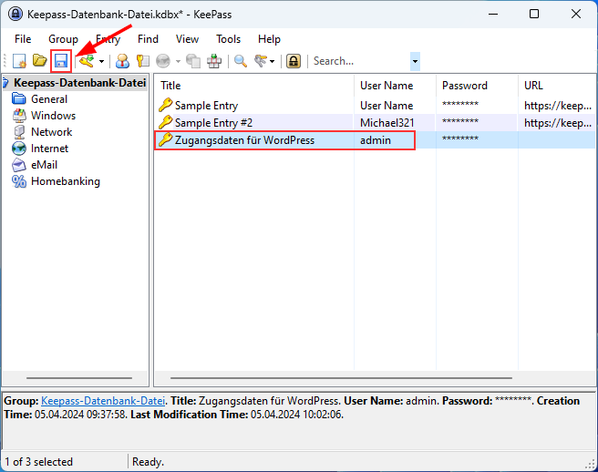
Task: Open the Help menu
Action: (x=269, y=39)
